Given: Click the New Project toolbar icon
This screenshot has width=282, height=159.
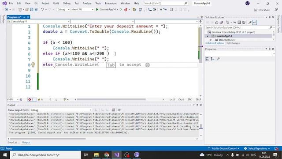Looking at the screenshot, I should tap(20, 10).
